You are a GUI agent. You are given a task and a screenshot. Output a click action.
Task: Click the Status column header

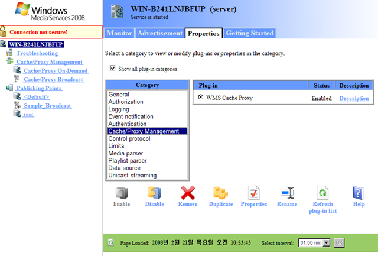coord(321,85)
